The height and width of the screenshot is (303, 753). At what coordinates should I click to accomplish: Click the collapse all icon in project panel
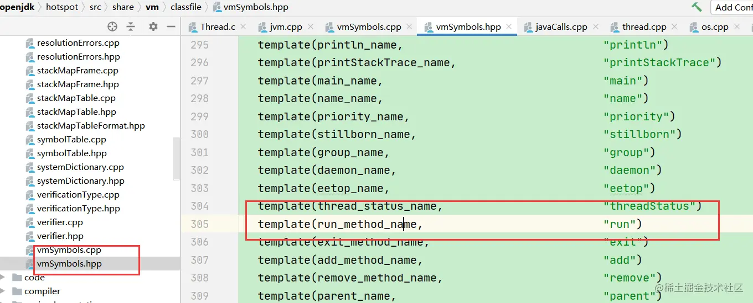(131, 26)
